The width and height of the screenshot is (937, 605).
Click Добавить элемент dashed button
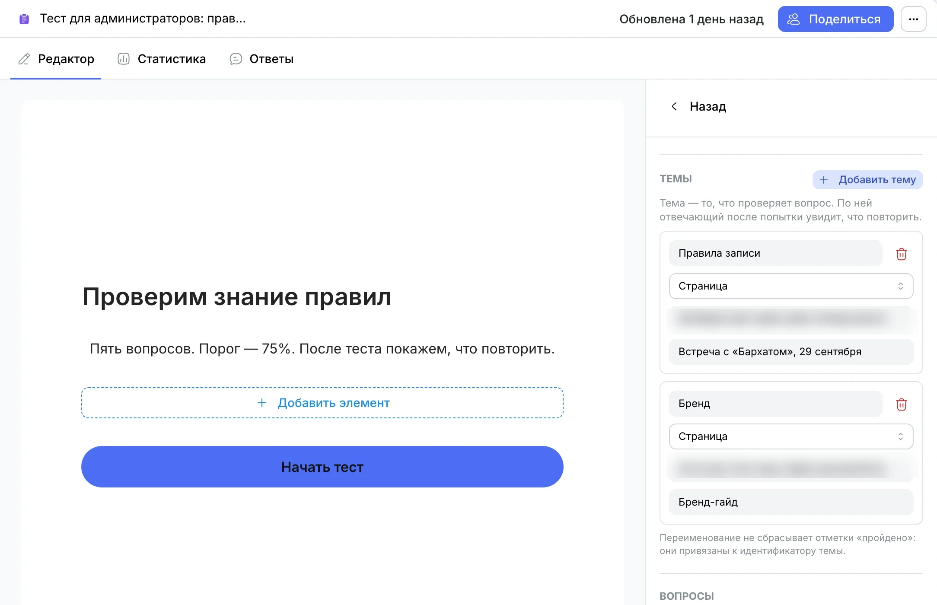[322, 403]
